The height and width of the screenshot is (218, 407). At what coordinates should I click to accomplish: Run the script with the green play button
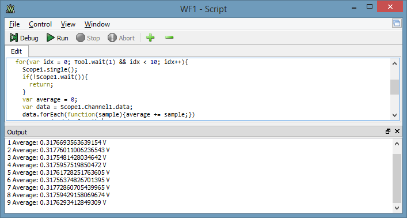coord(58,38)
